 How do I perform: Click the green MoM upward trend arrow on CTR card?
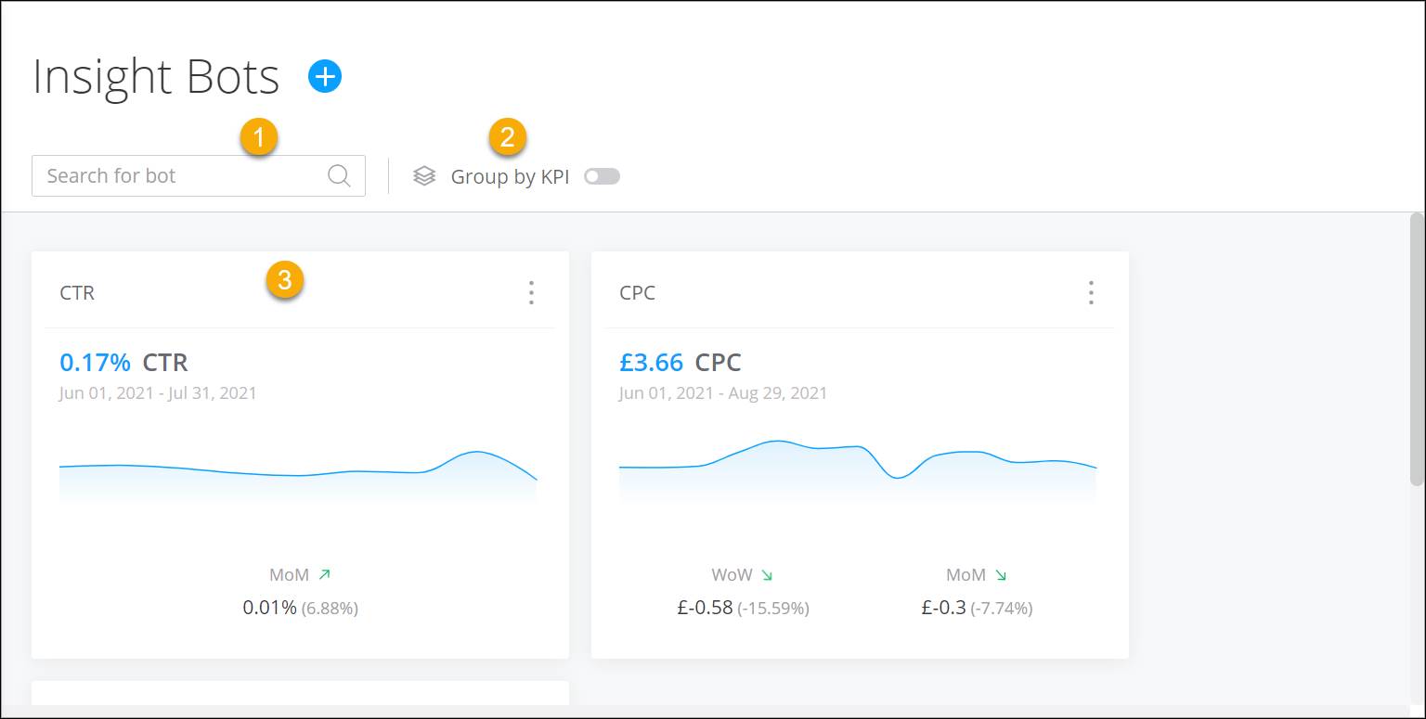[324, 573]
